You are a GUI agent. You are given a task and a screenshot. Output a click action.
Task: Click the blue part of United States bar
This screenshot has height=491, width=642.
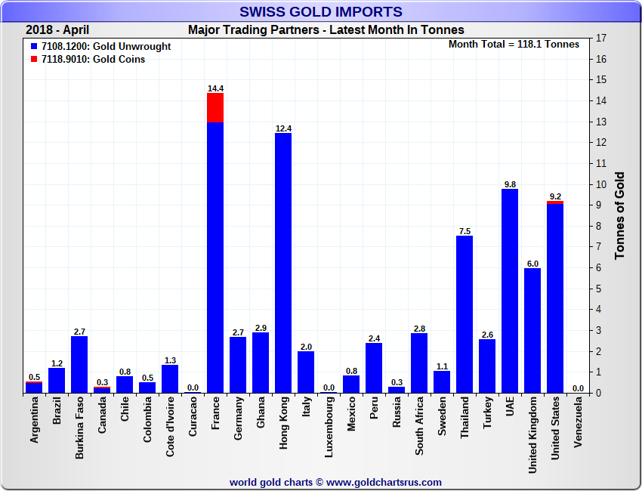point(555,298)
